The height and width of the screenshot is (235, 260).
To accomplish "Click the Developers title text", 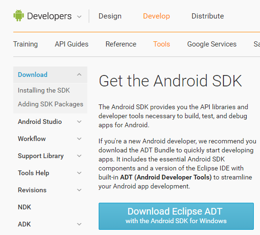I will [49, 16].
